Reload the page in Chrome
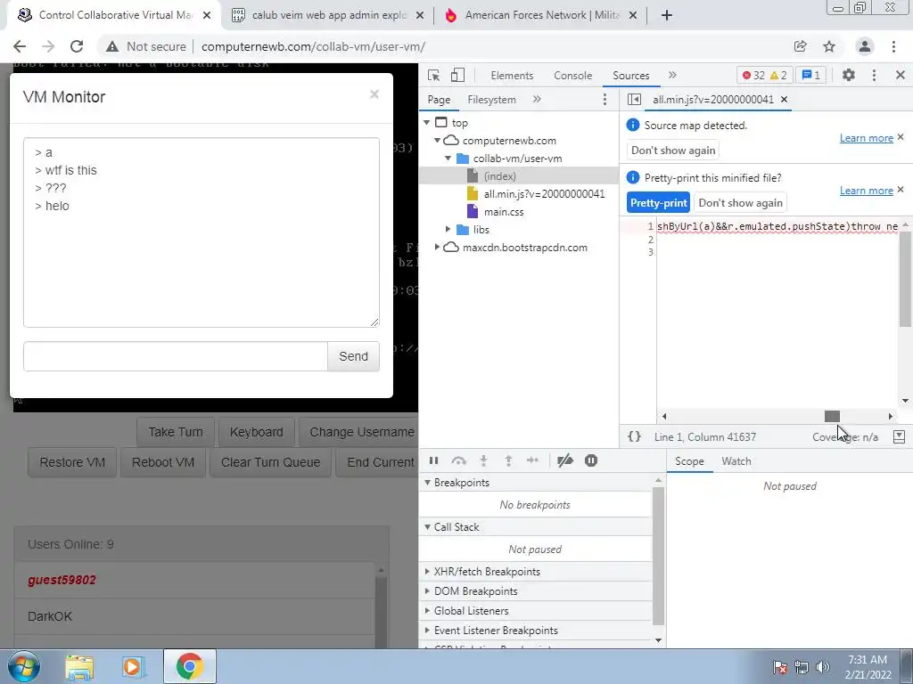This screenshot has height=684, width=913. (77, 46)
